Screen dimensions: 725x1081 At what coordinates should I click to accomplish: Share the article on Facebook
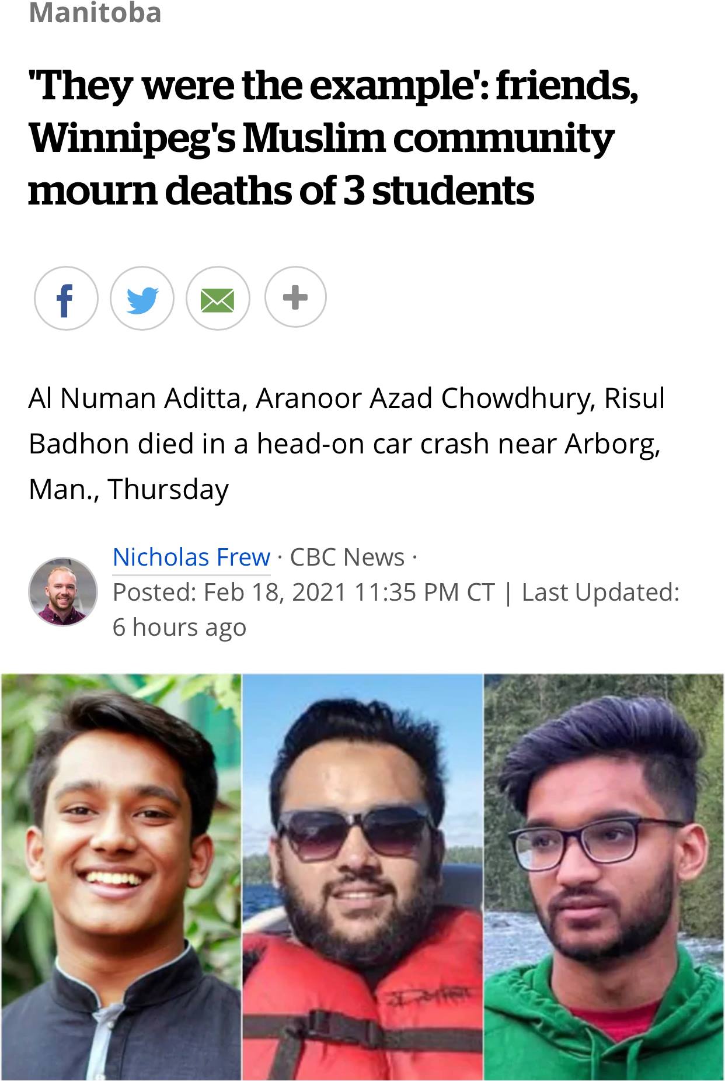pos(66,299)
